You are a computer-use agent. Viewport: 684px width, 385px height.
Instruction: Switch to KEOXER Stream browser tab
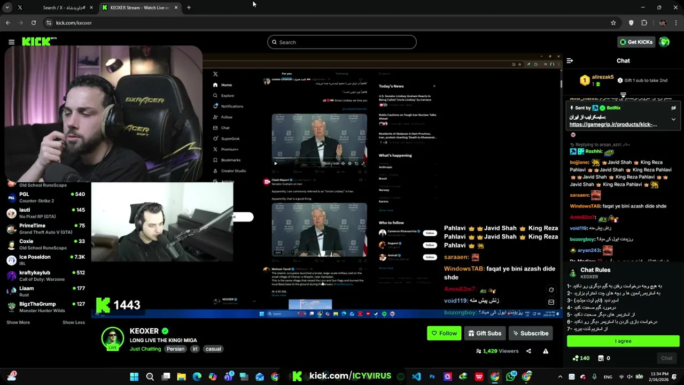coord(140,7)
